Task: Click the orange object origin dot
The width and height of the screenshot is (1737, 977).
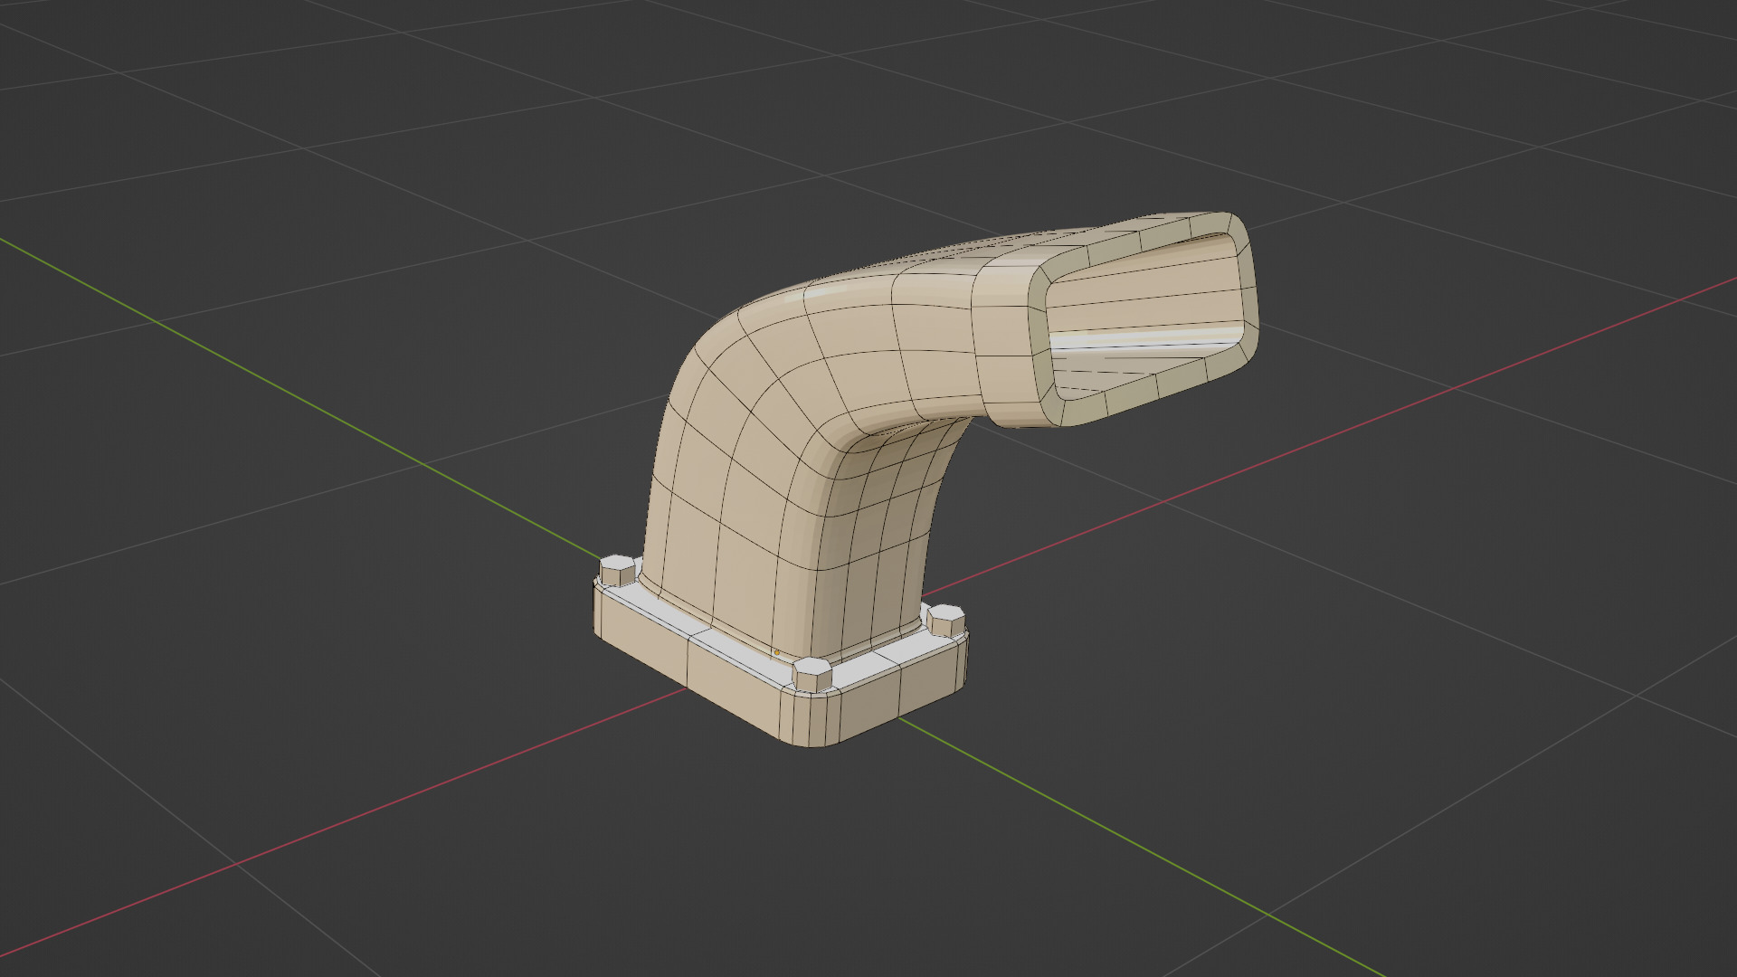Action: click(x=776, y=652)
